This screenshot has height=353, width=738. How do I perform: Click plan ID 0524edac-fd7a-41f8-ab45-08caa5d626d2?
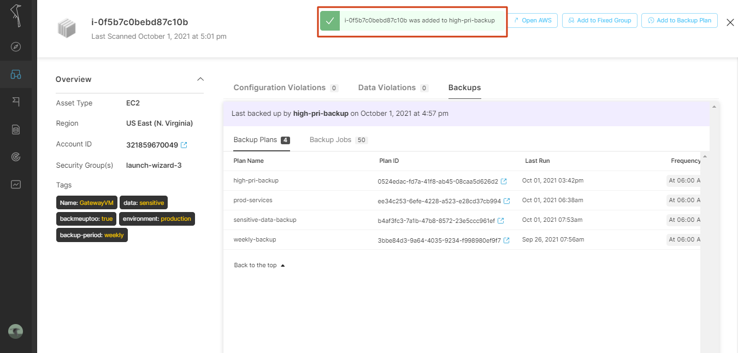[x=438, y=181]
